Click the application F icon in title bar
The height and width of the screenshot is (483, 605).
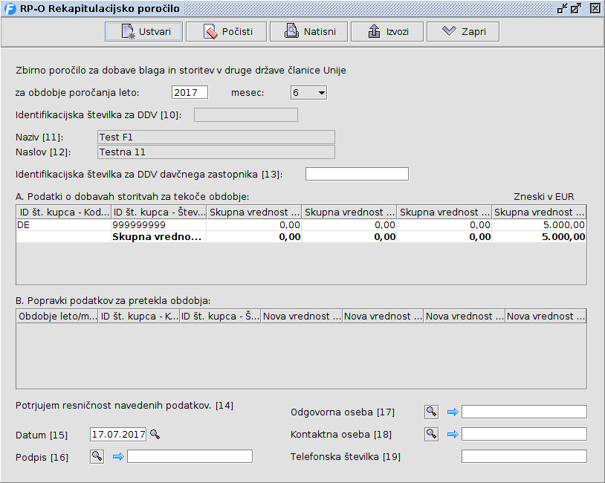coord(10,9)
